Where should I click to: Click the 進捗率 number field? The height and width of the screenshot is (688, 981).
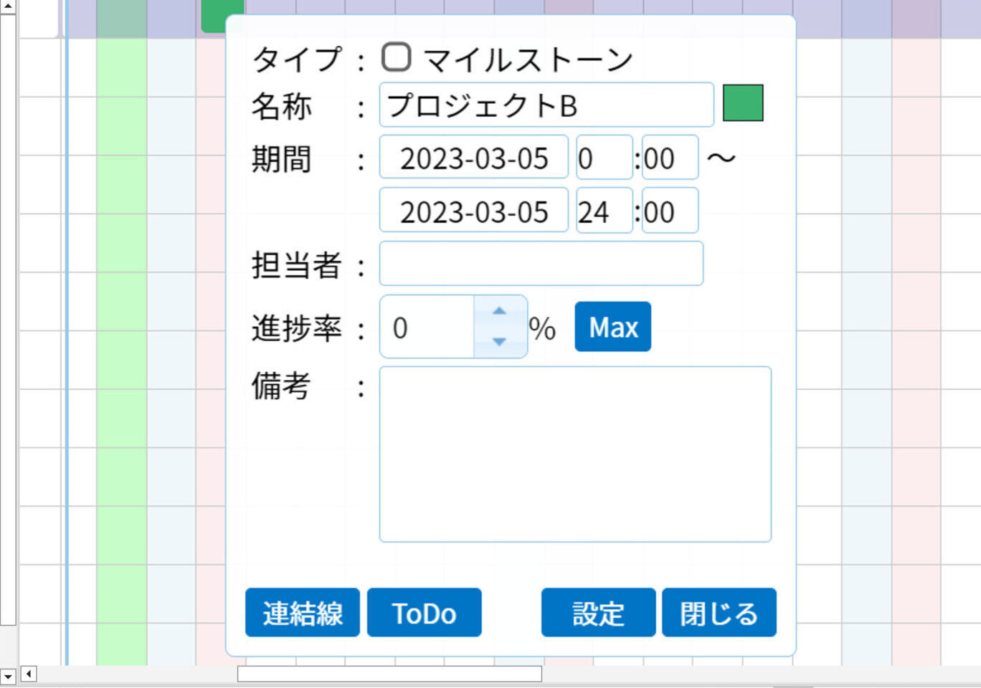427,327
